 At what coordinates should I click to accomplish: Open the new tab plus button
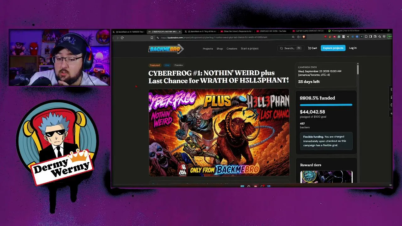[365, 31]
